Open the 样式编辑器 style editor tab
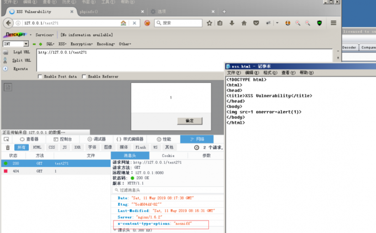Viewport: 376px width, 233px height. coord(130,139)
